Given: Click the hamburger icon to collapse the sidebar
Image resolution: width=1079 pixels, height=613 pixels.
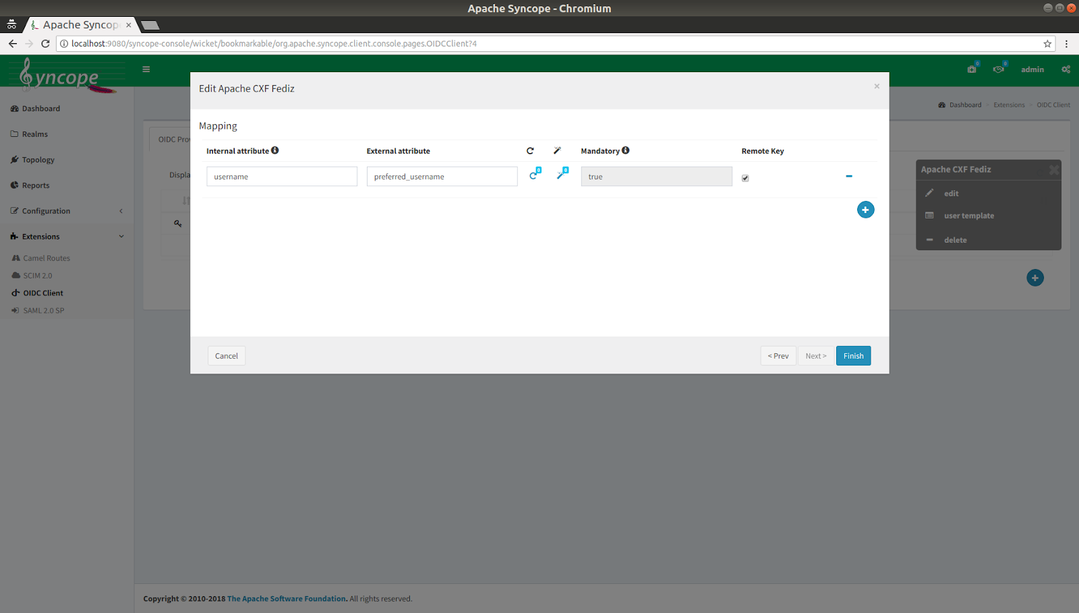Looking at the screenshot, I should coord(146,69).
